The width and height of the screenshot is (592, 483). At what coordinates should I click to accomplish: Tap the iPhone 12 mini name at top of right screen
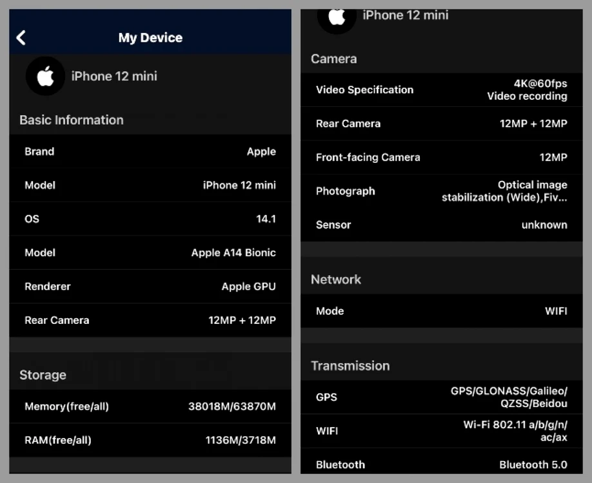tap(406, 15)
